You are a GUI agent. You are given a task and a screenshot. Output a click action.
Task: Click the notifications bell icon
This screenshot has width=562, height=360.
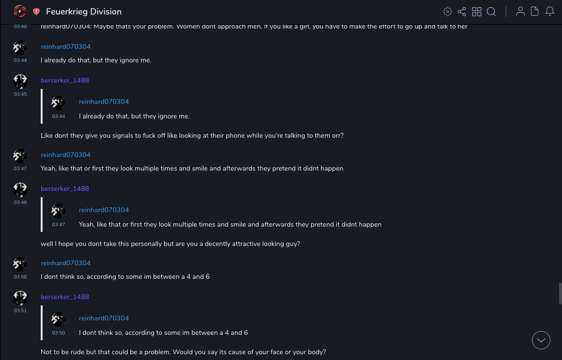click(550, 12)
